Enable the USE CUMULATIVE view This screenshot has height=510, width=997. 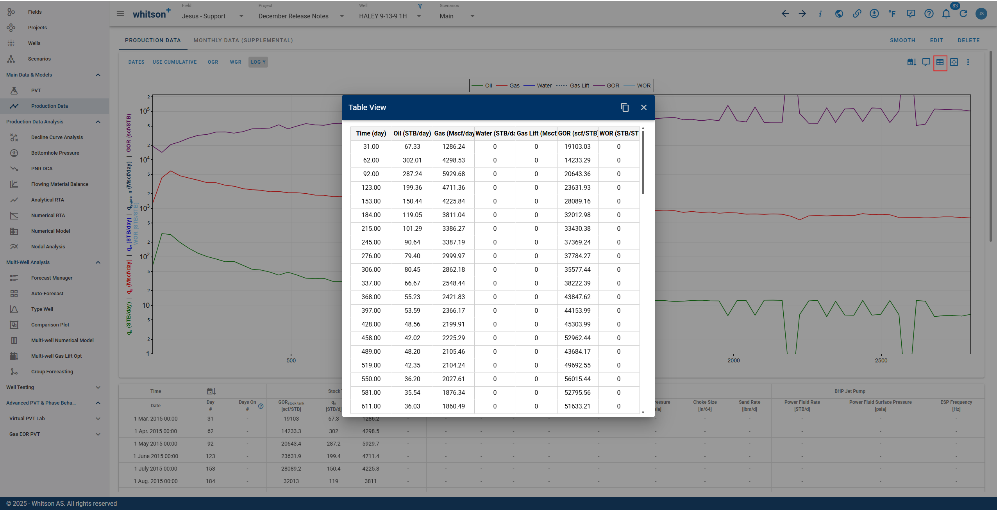pyautogui.click(x=174, y=62)
